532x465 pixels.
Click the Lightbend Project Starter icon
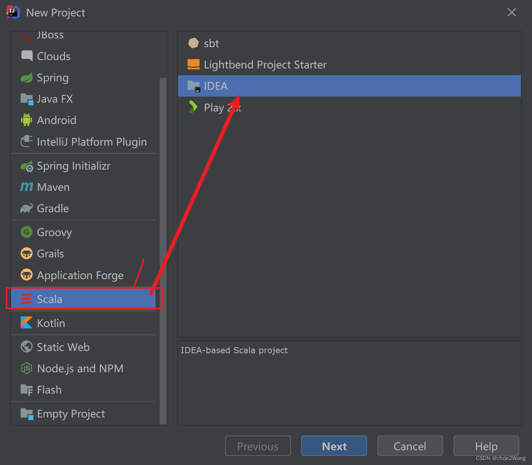point(194,64)
